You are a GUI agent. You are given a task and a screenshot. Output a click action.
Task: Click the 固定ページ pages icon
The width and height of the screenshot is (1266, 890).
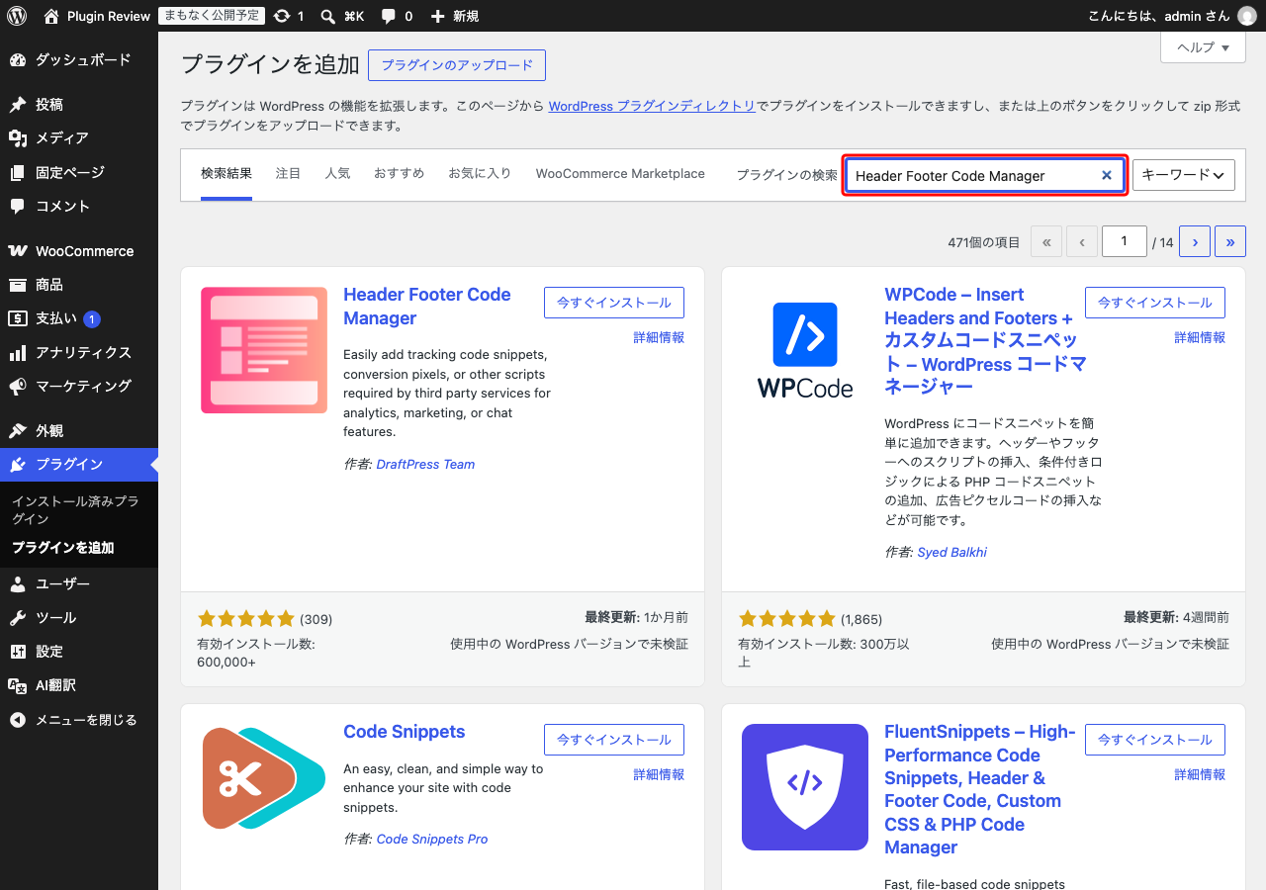18,173
